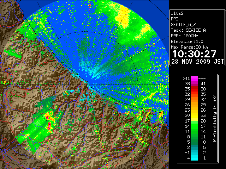
Task: Select the "23 NOV 2009 JST" date
Action: [197, 62]
